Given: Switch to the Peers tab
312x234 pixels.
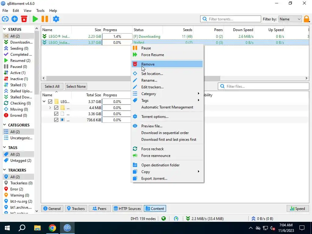Looking at the screenshot, I should [x=99, y=208].
